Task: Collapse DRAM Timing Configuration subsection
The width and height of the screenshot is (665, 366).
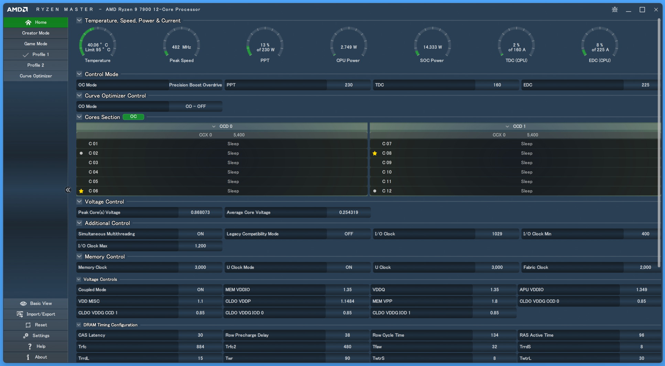Action: (79, 325)
